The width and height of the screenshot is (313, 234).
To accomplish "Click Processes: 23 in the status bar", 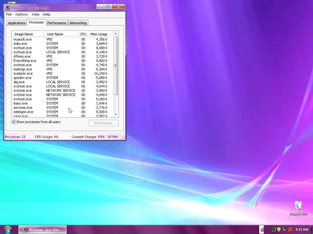I will (15, 137).
